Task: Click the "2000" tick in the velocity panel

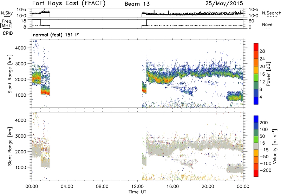Action: pos(20,152)
